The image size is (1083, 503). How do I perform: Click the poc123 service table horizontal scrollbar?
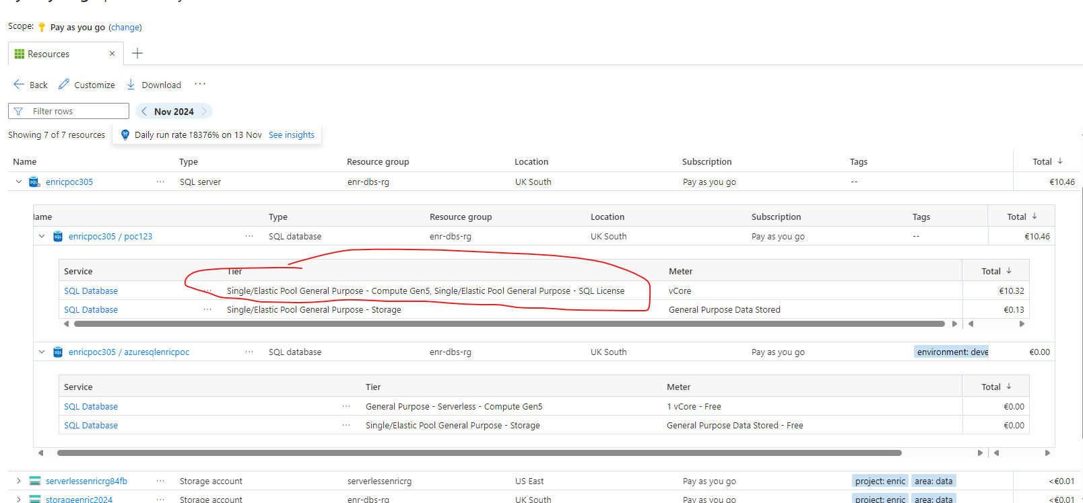pyautogui.click(x=509, y=323)
